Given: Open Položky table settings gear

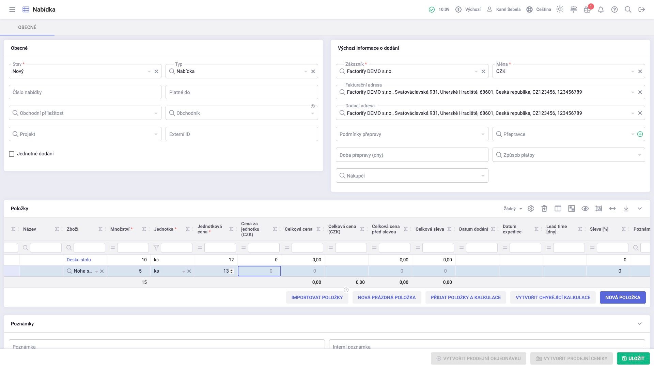Looking at the screenshot, I should [x=531, y=209].
